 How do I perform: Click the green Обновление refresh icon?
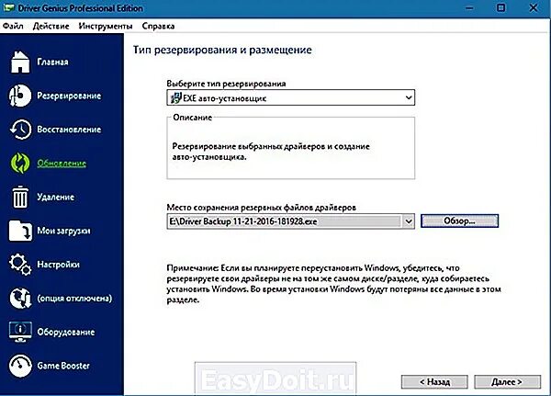(20, 163)
